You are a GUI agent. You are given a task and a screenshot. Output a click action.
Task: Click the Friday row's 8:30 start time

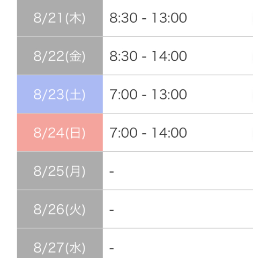123,56
